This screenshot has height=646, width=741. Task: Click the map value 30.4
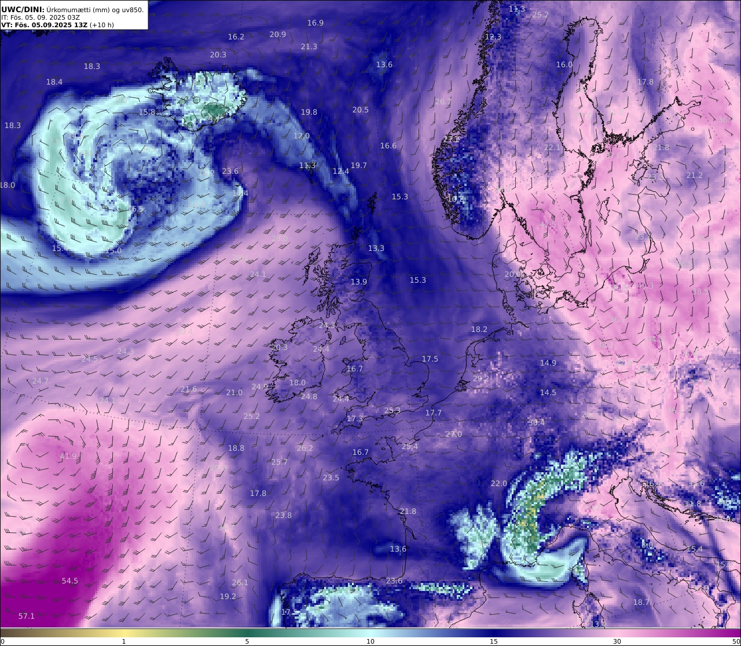coord(537,423)
